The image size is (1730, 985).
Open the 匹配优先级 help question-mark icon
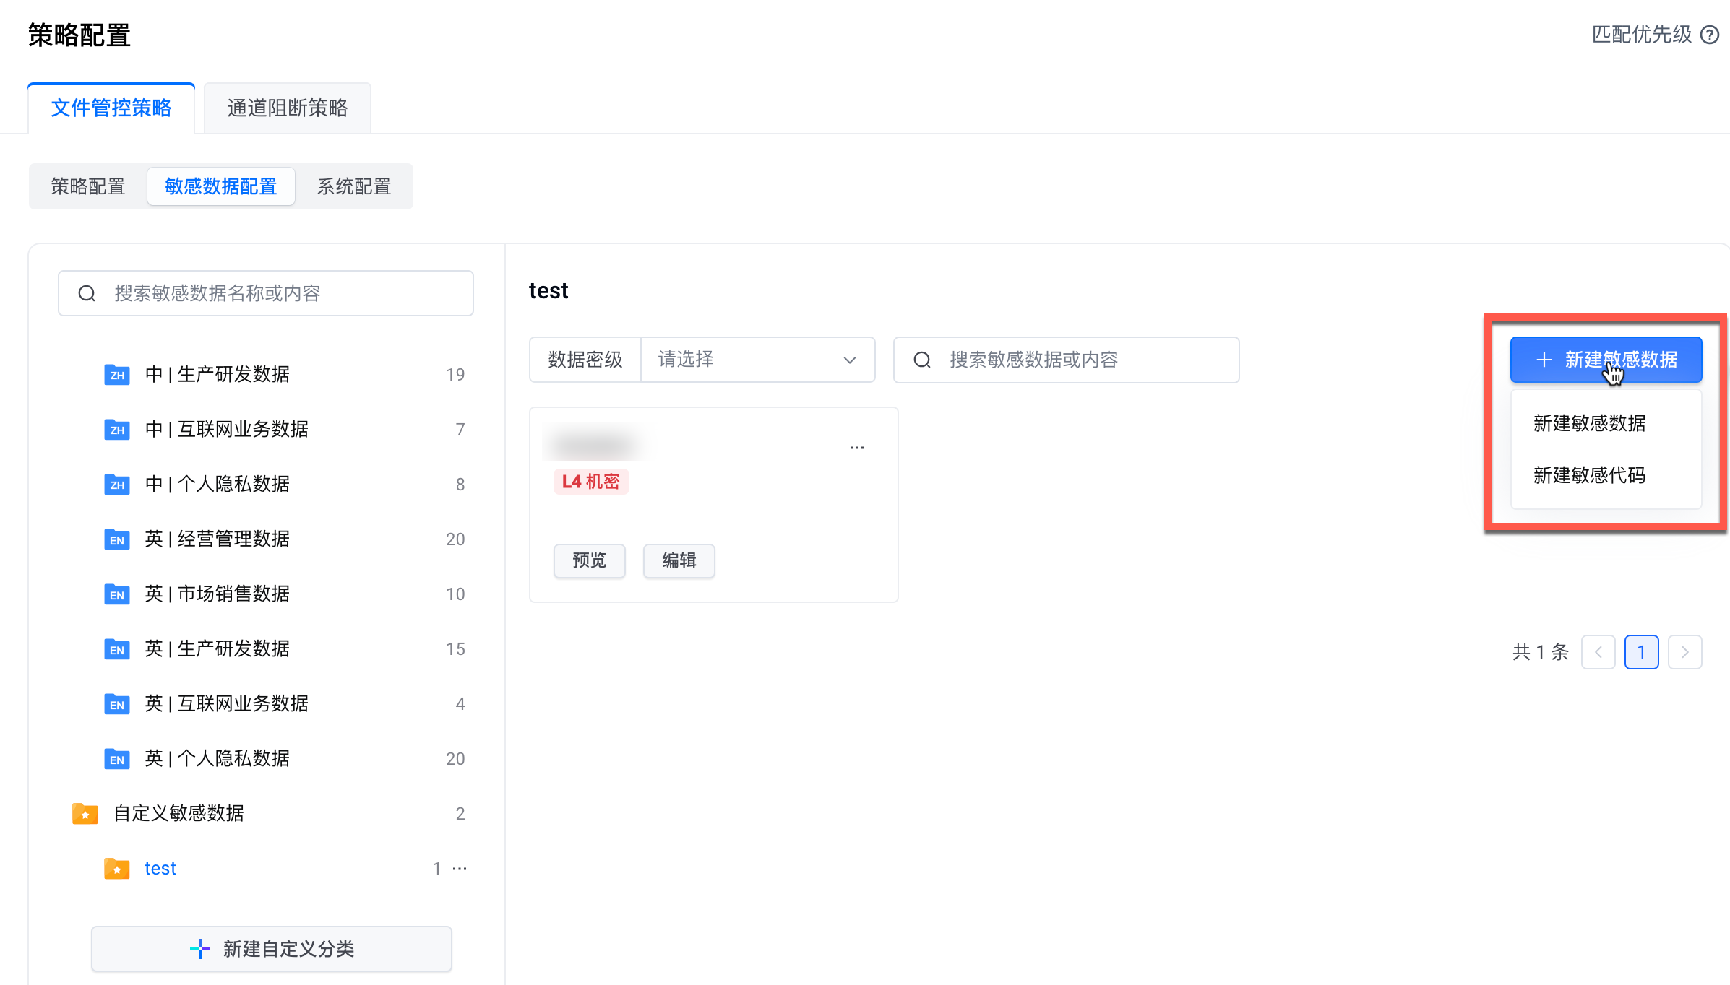click(1710, 35)
